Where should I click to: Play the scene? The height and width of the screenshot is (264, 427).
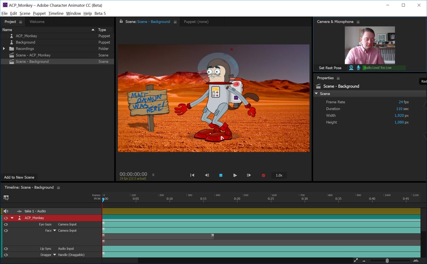pos(235,175)
